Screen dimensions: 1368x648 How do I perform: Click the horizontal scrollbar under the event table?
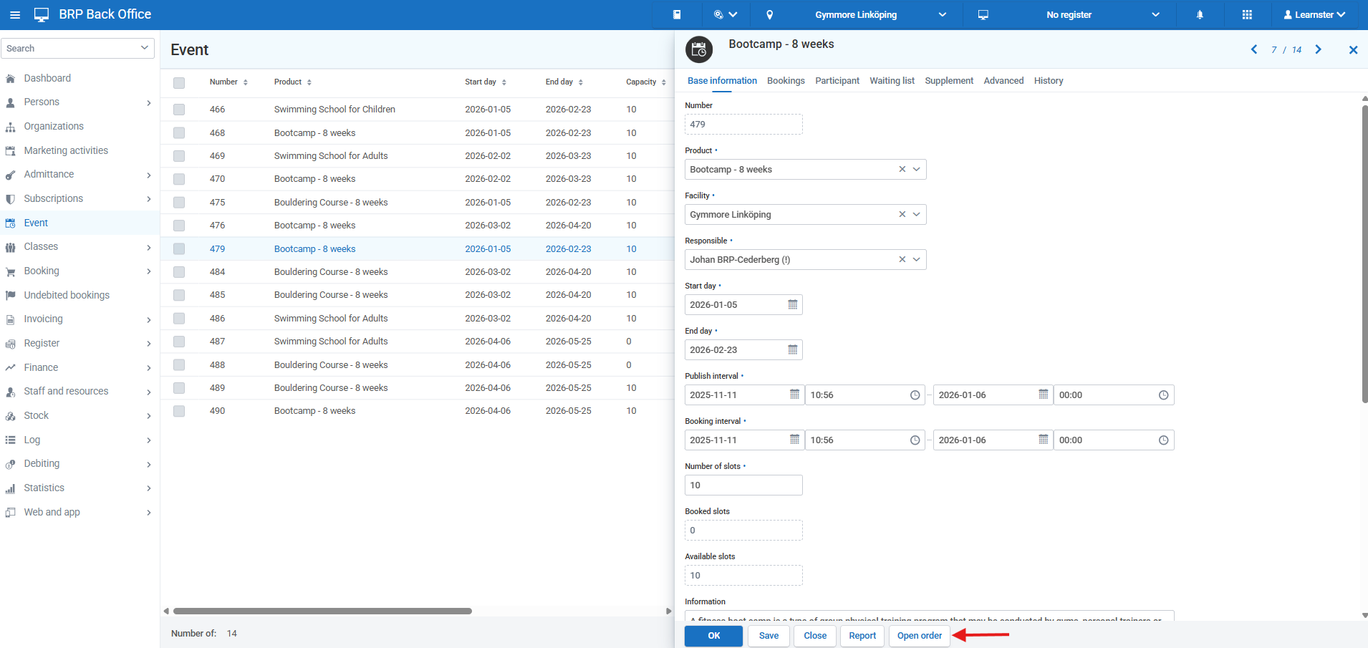pyautogui.click(x=322, y=611)
